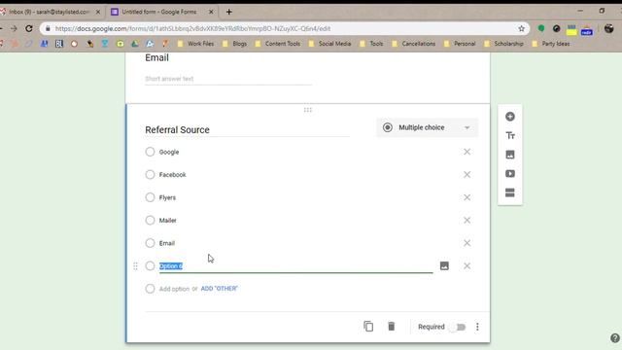Grab the Option 6 drag handle
Image resolution: width=622 pixels, height=350 pixels.
[x=135, y=266]
